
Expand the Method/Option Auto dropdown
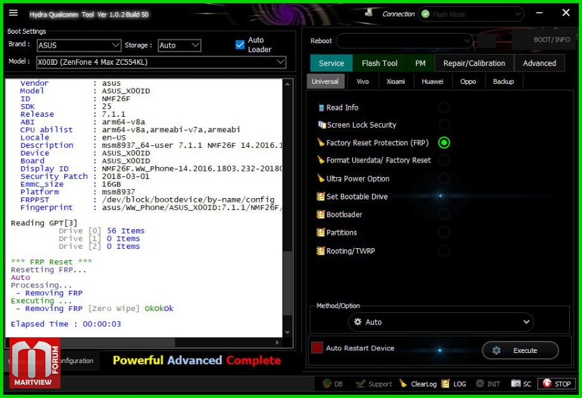tap(441, 322)
